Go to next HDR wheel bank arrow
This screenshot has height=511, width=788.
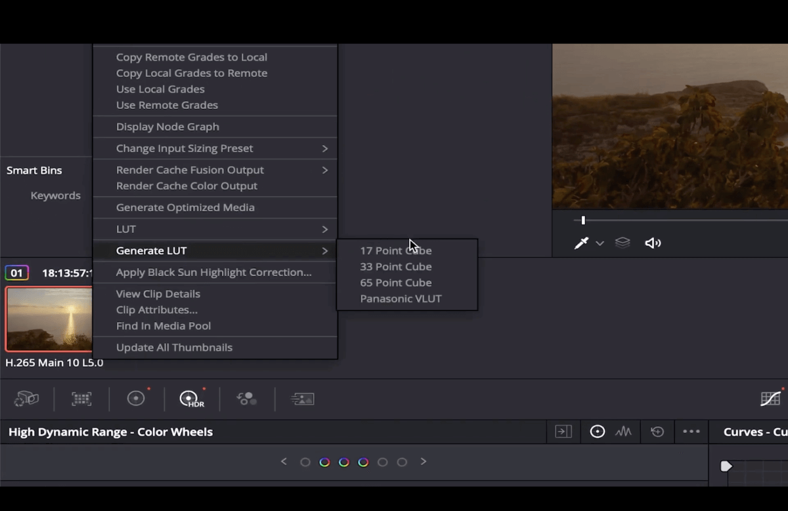pos(424,462)
